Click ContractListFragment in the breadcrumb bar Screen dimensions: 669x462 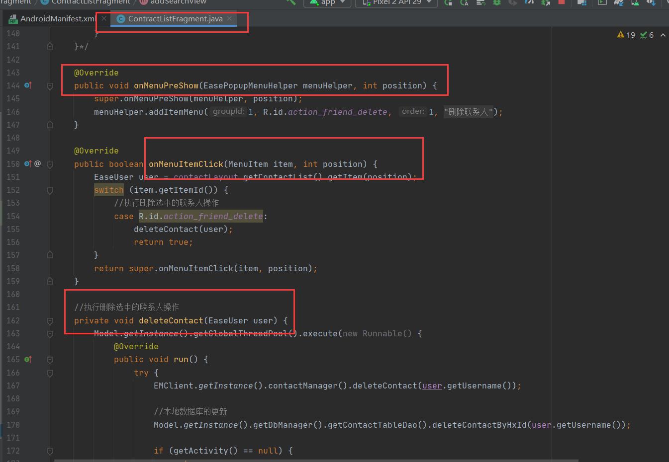tap(91, 2)
